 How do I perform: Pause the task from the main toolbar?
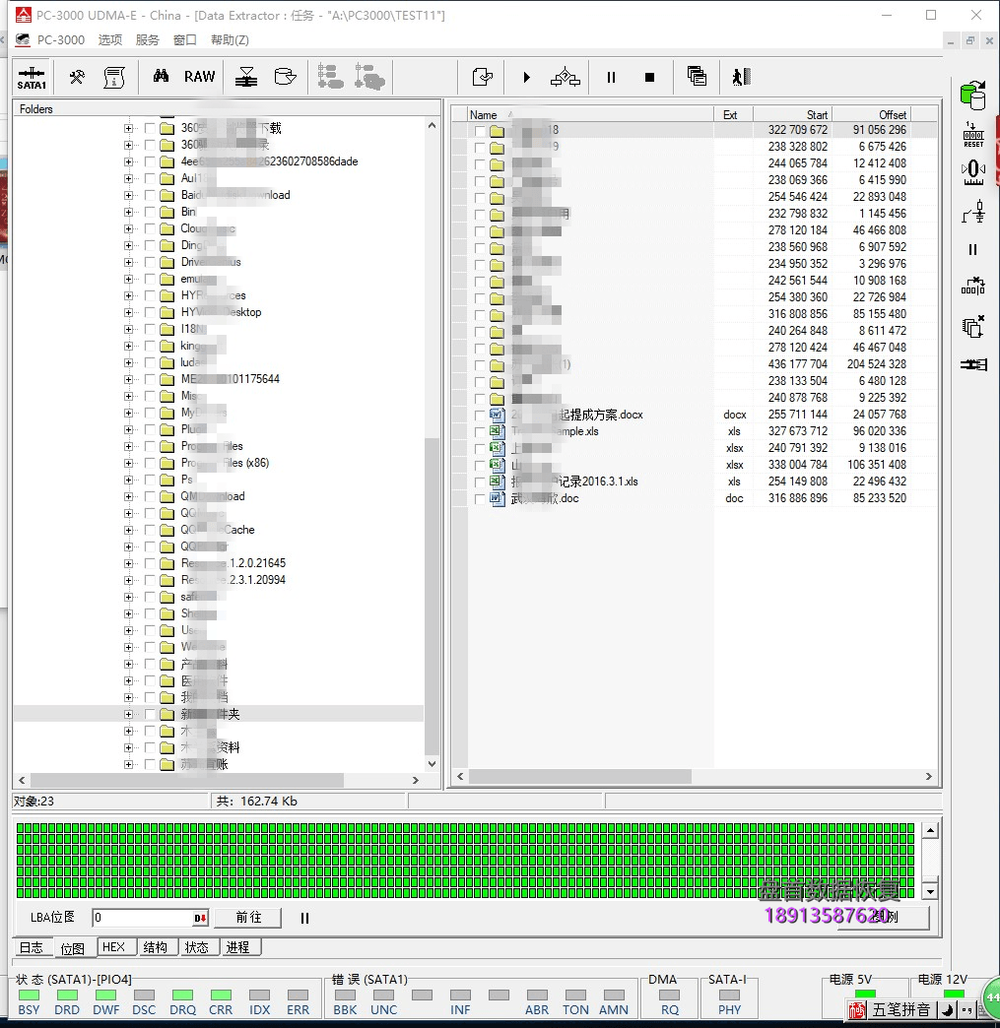611,78
